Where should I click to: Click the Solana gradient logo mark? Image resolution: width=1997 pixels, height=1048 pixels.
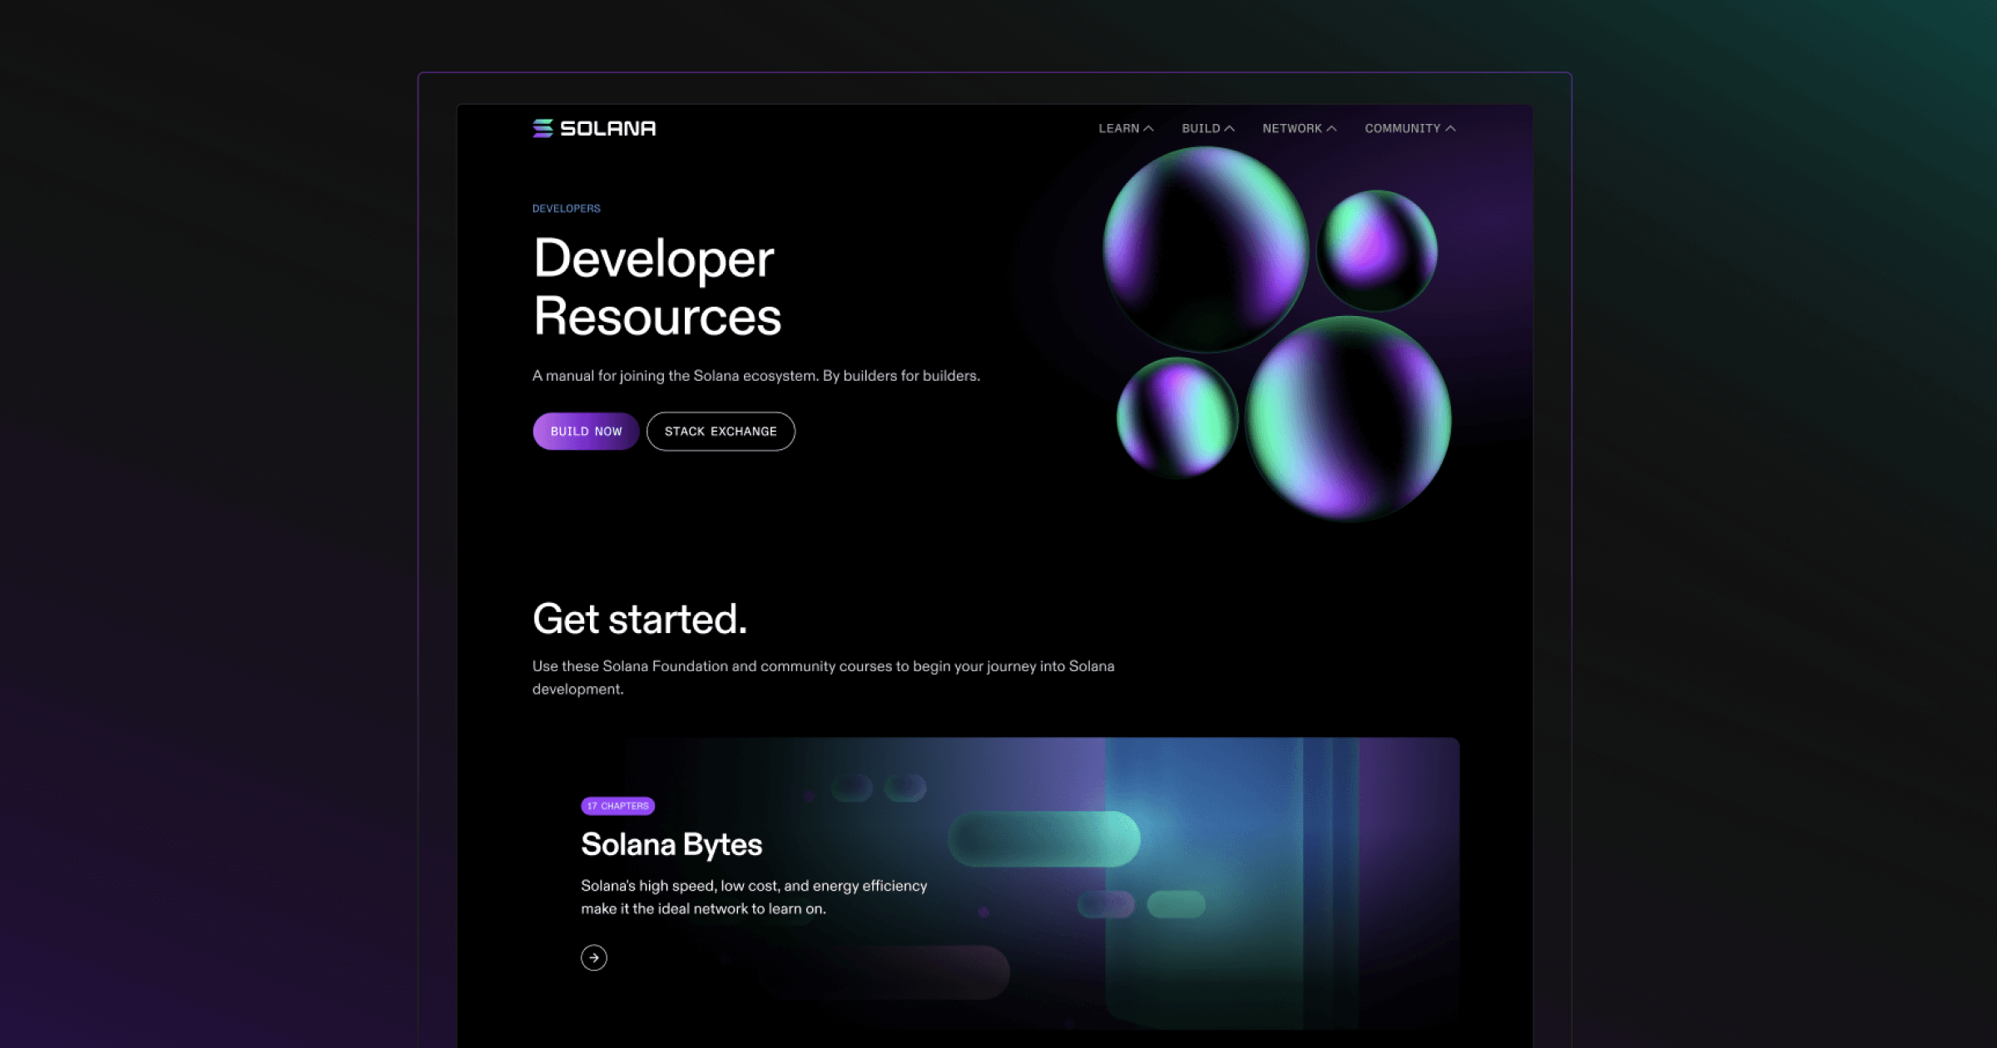tap(543, 128)
